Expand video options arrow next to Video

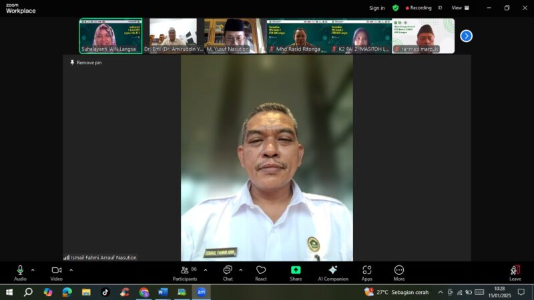tap(71, 270)
